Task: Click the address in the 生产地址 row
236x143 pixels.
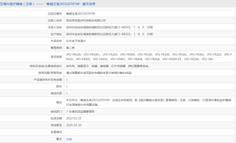Action: (109, 34)
